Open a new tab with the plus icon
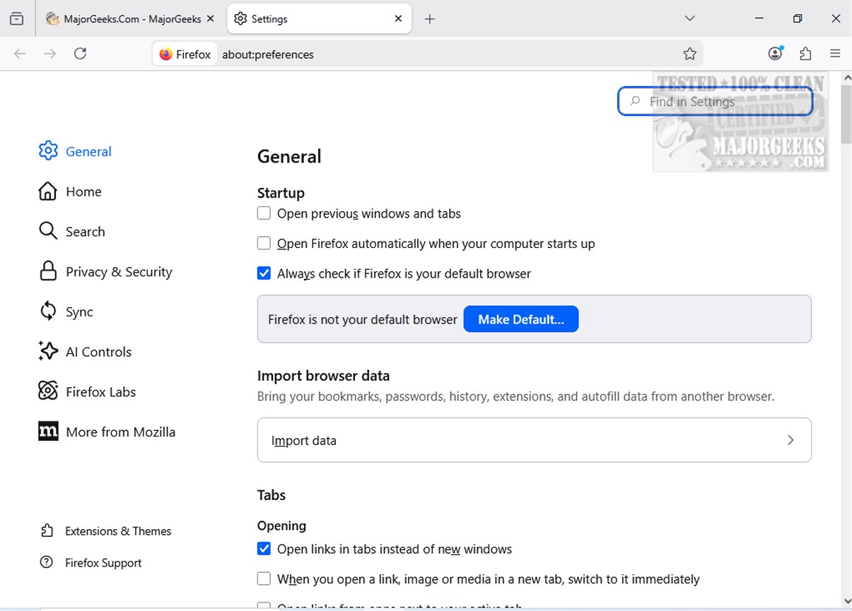Screen dimensions: 852x611 pyautogui.click(x=430, y=19)
